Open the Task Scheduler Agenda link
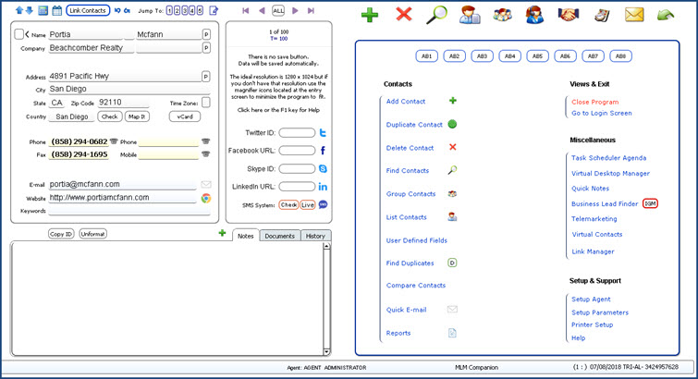 click(608, 158)
